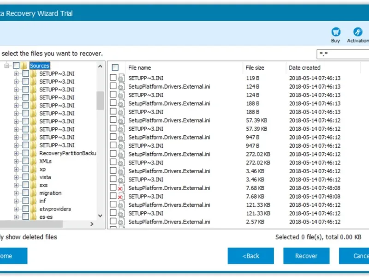Screen dimensions: 369x277
Task: Go back with the <Back button
Action: tap(250, 256)
